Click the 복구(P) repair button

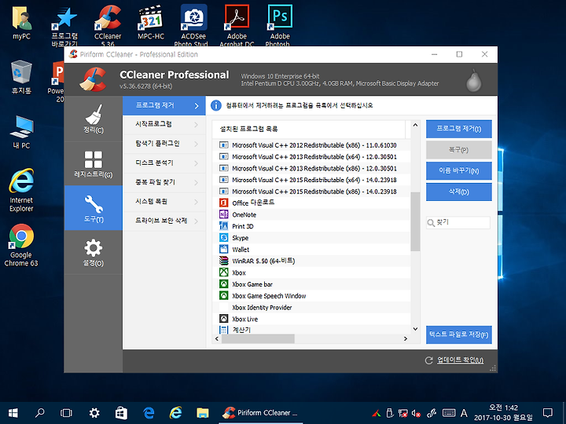pyautogui.click(x=459, y=150)
